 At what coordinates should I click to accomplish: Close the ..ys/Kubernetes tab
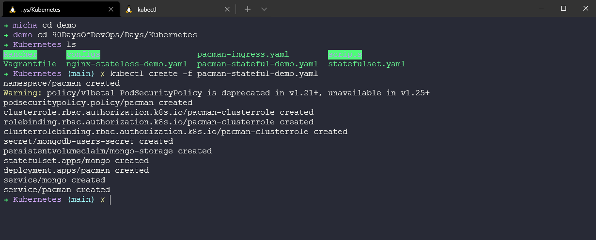111,9
